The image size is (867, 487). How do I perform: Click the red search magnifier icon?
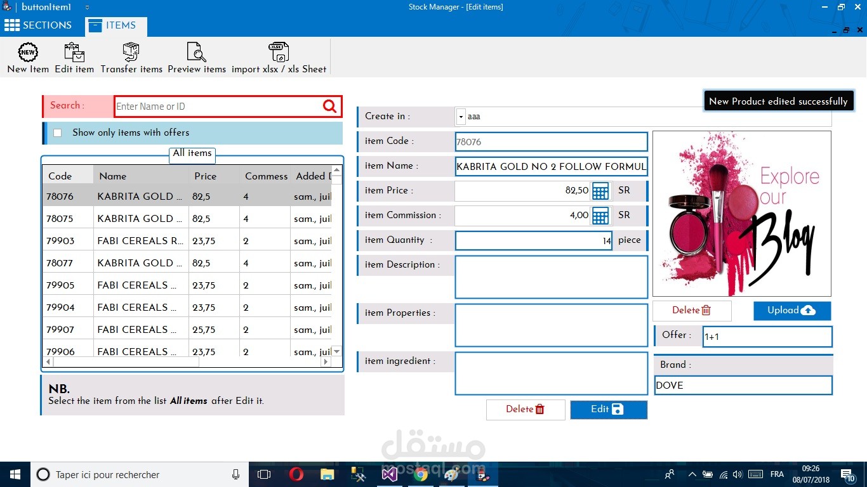tap(330, 107)
